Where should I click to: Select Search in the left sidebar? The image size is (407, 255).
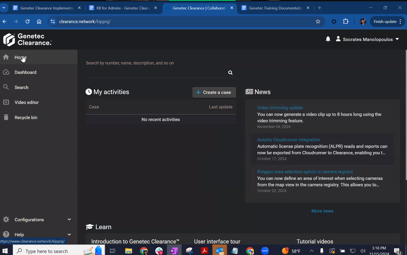point(21,87)
